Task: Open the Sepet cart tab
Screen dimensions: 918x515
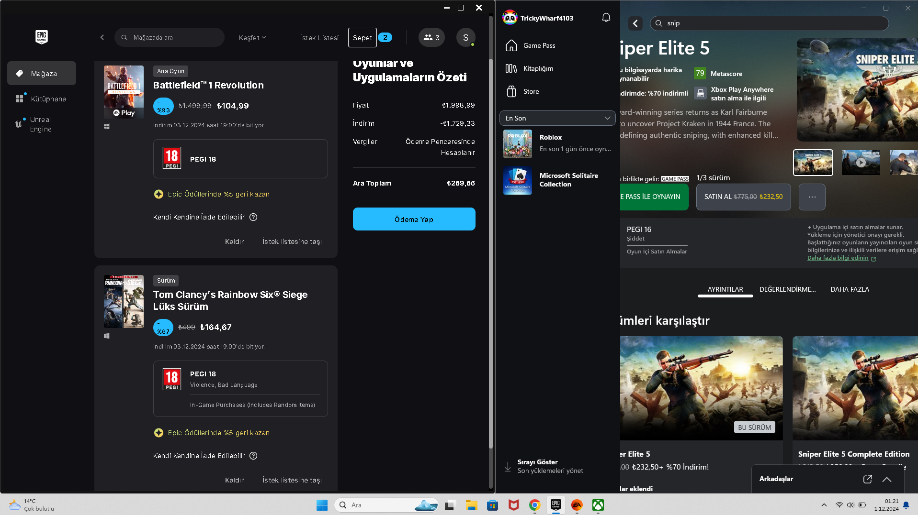Action: tap(363, 37)
